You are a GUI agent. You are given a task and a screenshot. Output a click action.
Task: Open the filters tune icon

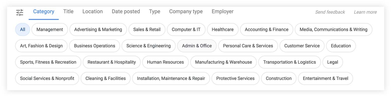click(x=20, y=13)
